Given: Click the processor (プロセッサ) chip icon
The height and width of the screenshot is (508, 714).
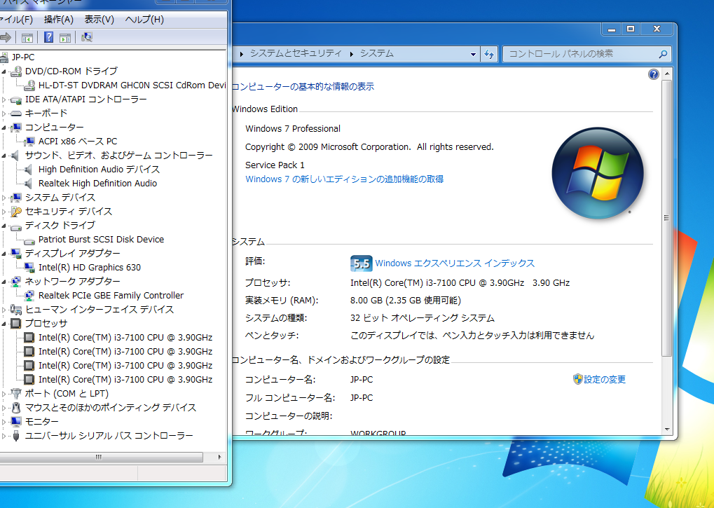Looking at the screenshot, I should point(16,324).
